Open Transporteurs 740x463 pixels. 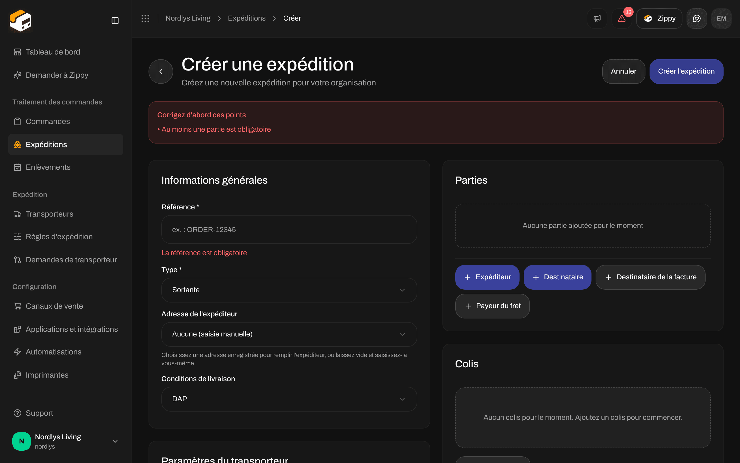[x=66, y=214]
